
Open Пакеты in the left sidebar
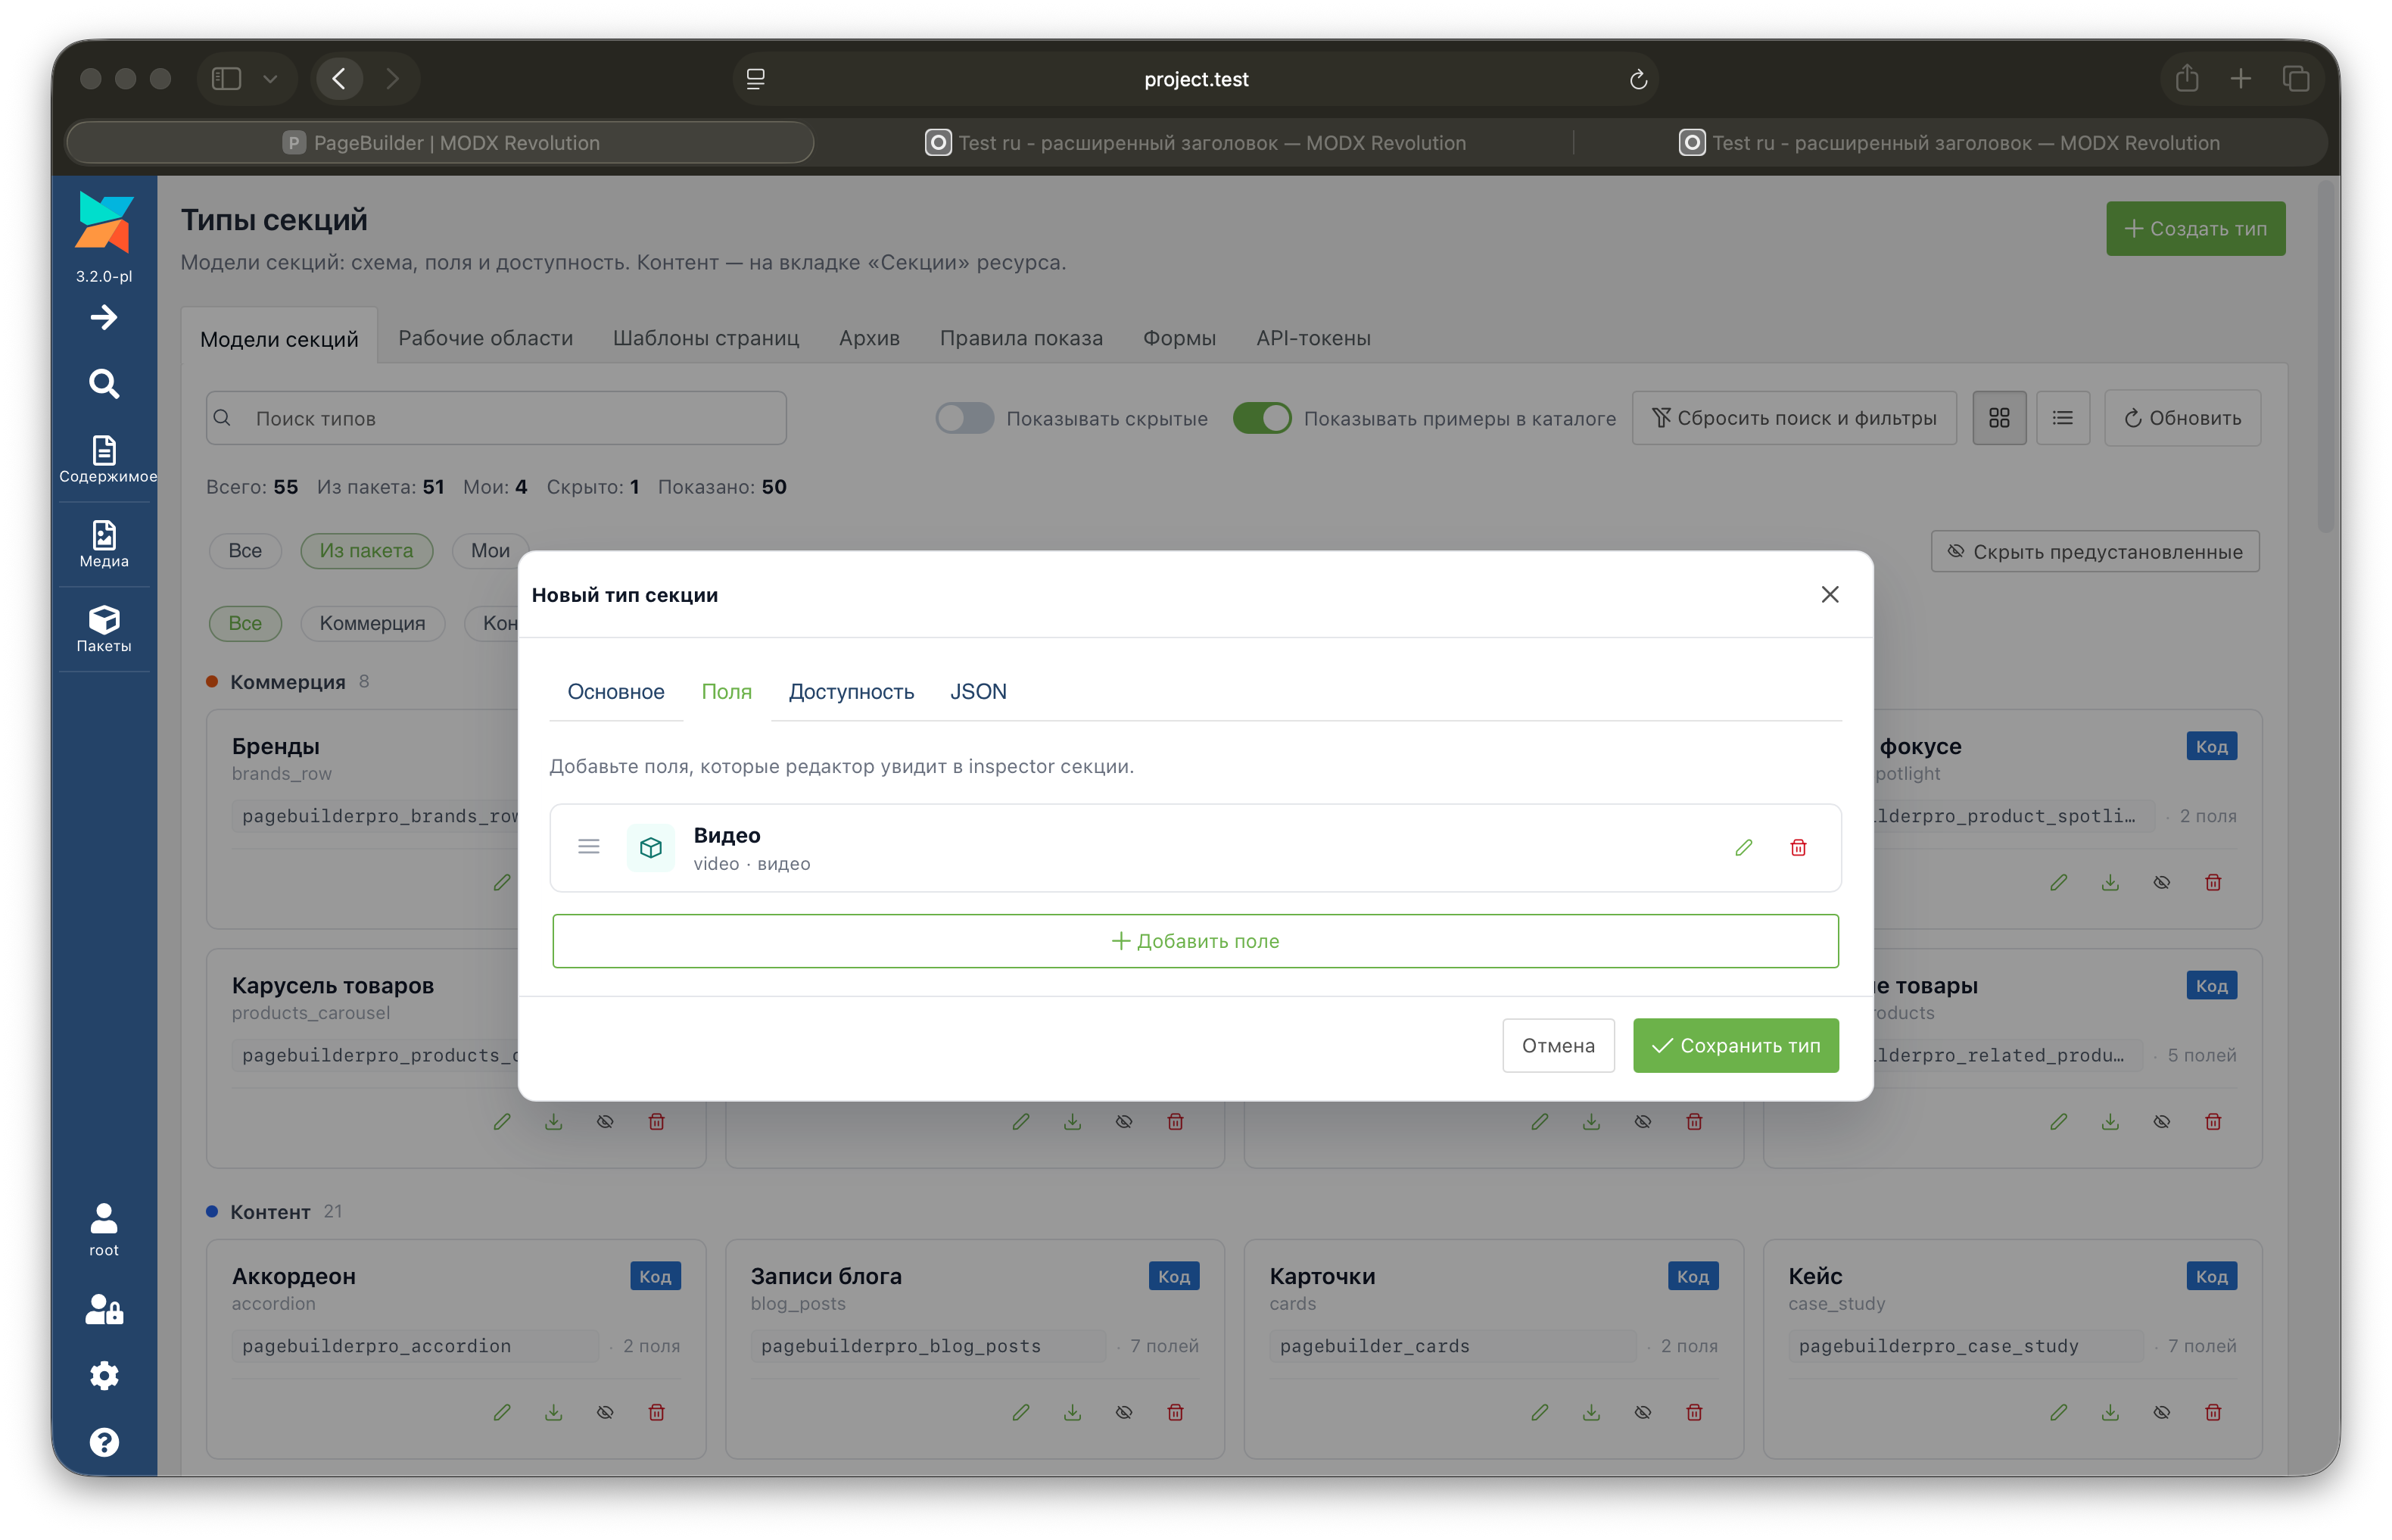pos(104,629)
